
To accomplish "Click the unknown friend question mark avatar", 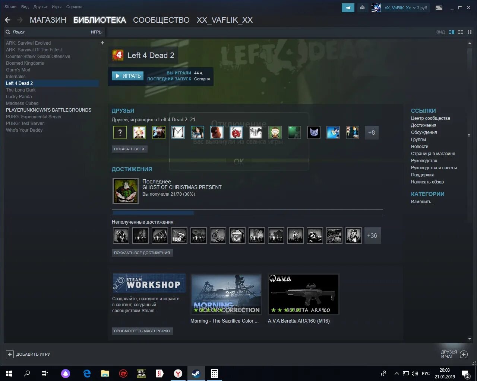I will [120, 132].
